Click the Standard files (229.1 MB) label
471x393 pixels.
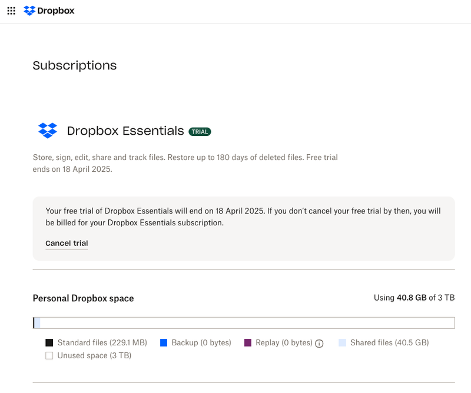[x=102, y=342]
